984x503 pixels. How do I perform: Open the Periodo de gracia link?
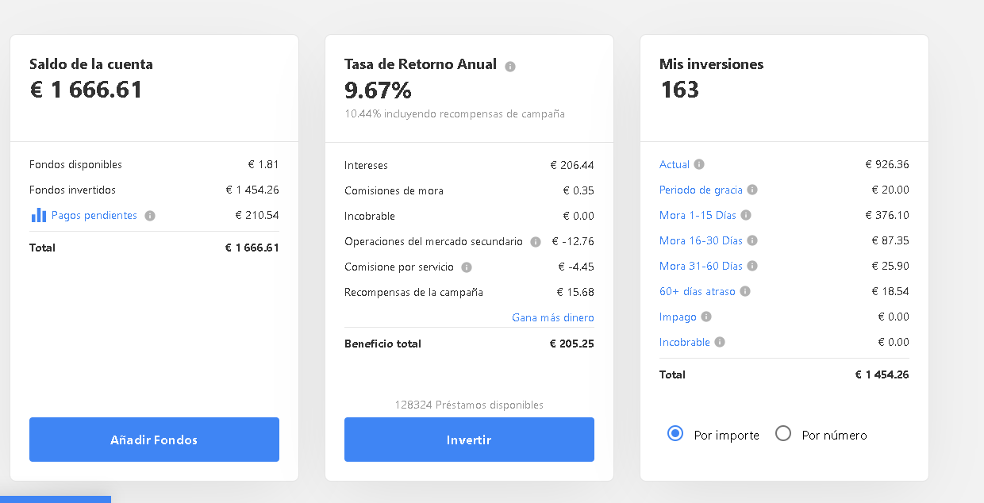[701, 190]
